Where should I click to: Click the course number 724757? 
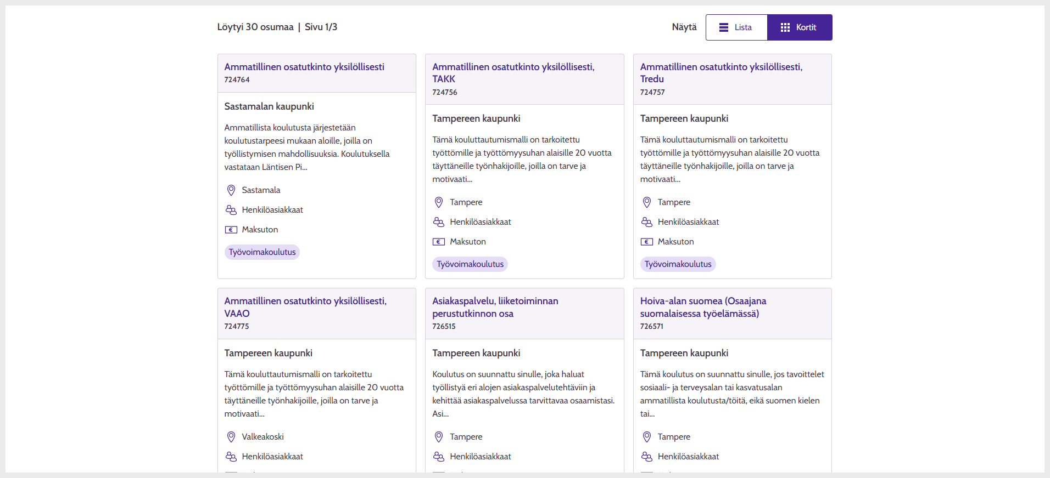[x=652, y=92]
